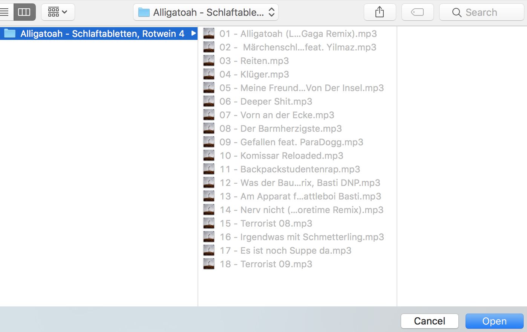The image size is (527, 332).
Task: Click album art icon of 15 - Terrorist 08
Action: click(x=209, y=223)
